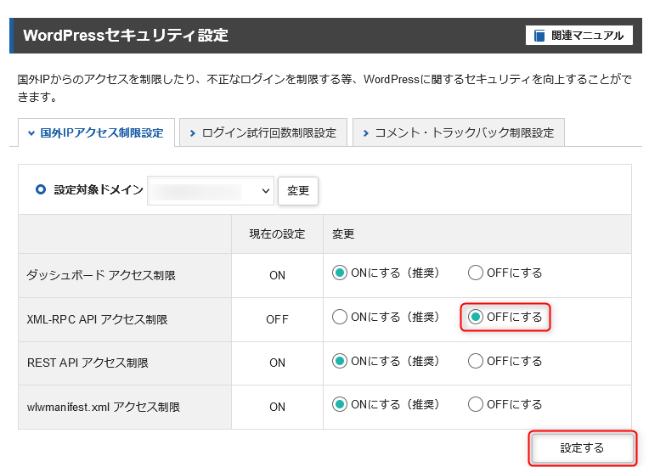Click the ON current value for ダッシュボード
Image resolution: width=649 pixels, height=467 pixels.
click(x=277, y=275)
